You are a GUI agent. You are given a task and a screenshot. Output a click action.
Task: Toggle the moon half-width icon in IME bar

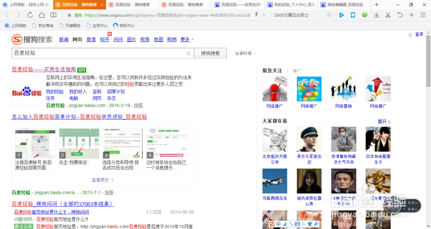(284, 224)
